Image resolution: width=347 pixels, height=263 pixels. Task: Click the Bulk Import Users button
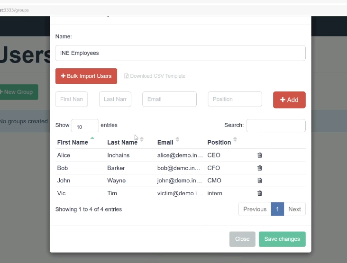(x=86, y=76)
